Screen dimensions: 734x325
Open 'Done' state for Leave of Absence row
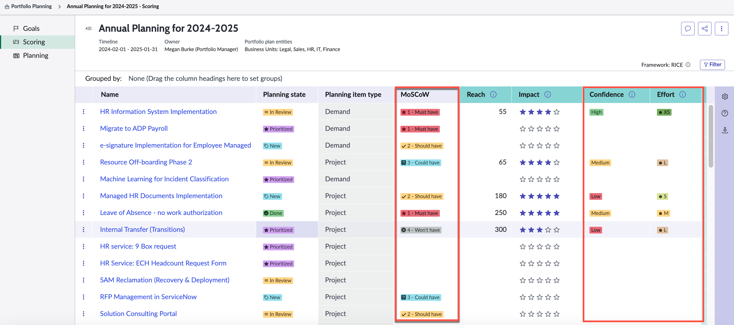(x=273, y=213)
